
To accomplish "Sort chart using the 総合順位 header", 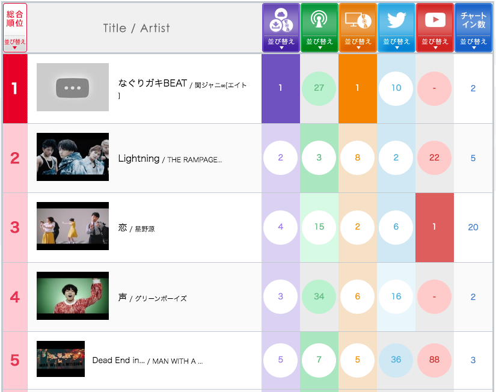I will click(x=15, y=28).
